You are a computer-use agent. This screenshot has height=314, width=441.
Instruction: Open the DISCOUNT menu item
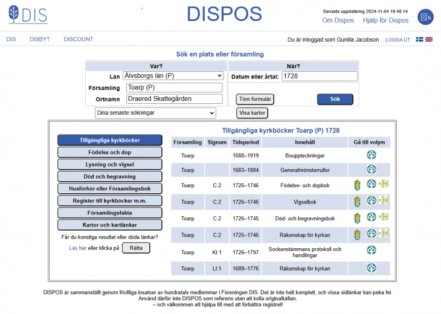pos(78,39)
